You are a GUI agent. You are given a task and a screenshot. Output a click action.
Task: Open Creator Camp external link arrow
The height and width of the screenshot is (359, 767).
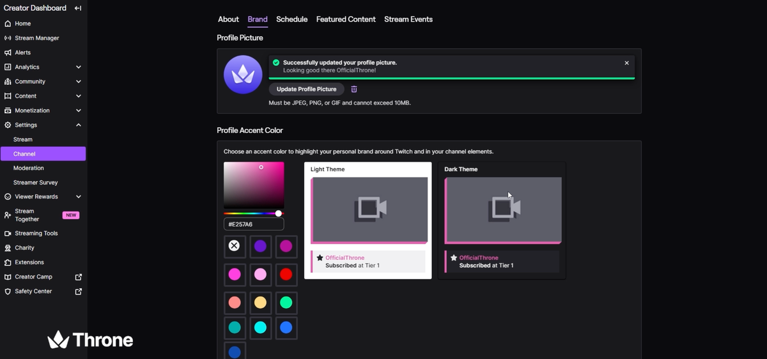[79, 277]
